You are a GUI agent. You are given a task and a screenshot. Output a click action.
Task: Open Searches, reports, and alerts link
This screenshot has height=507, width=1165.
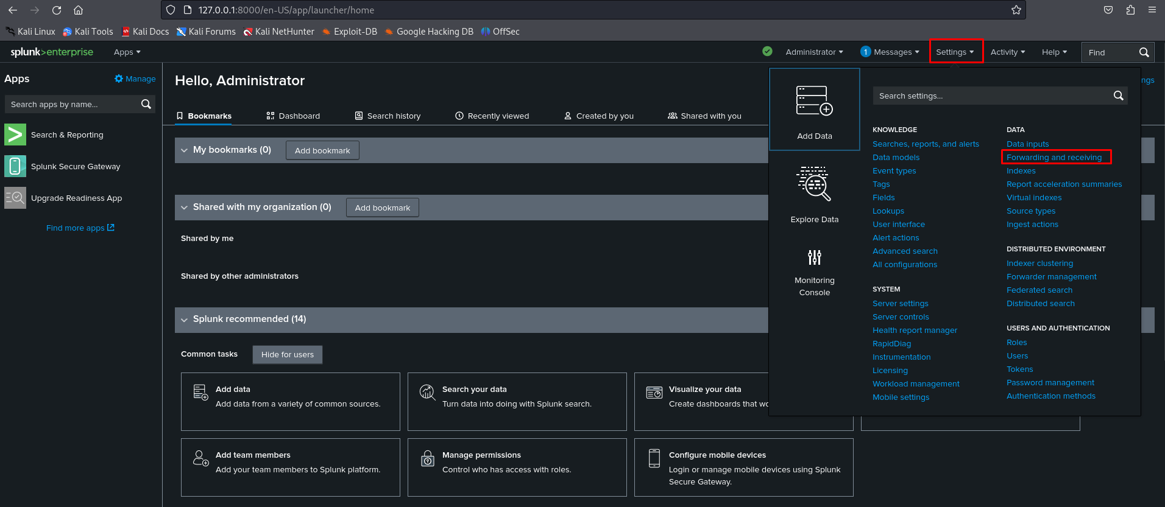point(926,144)
